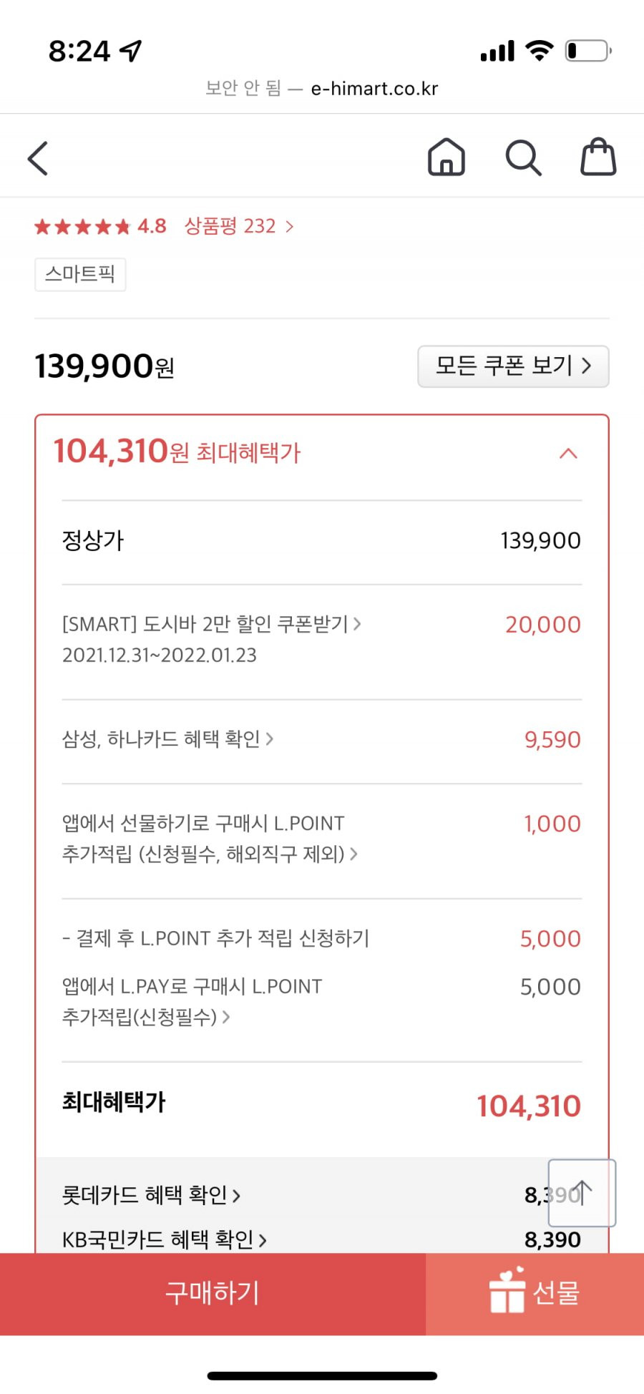Tap the gift box 선물 button
644x1394 pixels.
point(535,1293)
